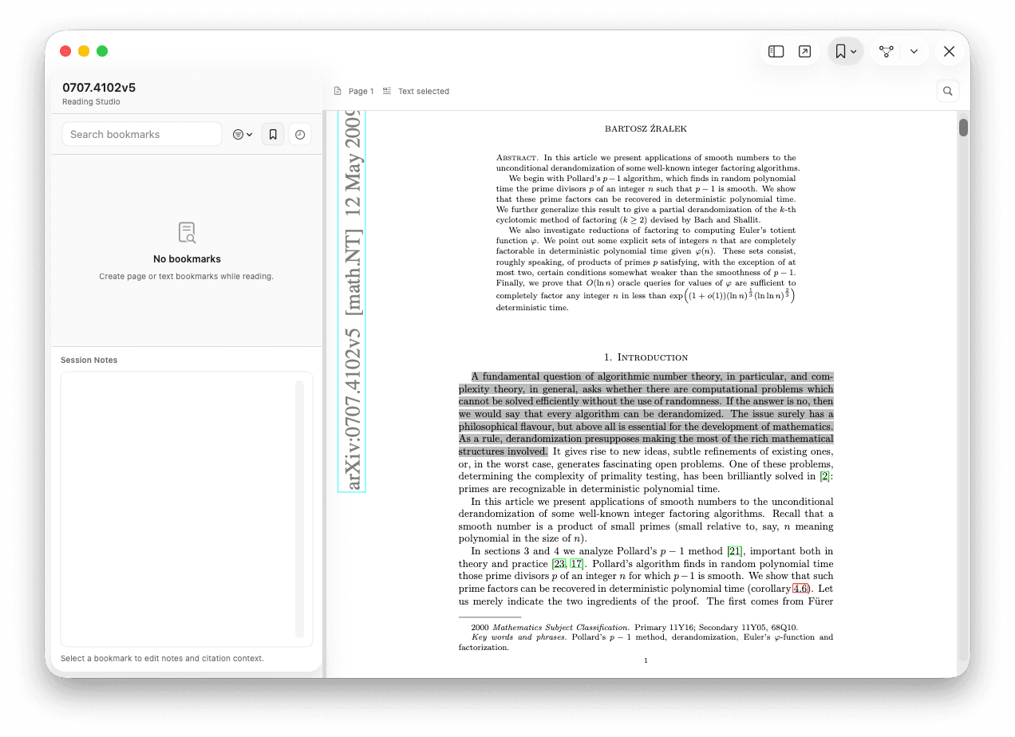Toggle the bookmarks list view button

click(273, 135)
